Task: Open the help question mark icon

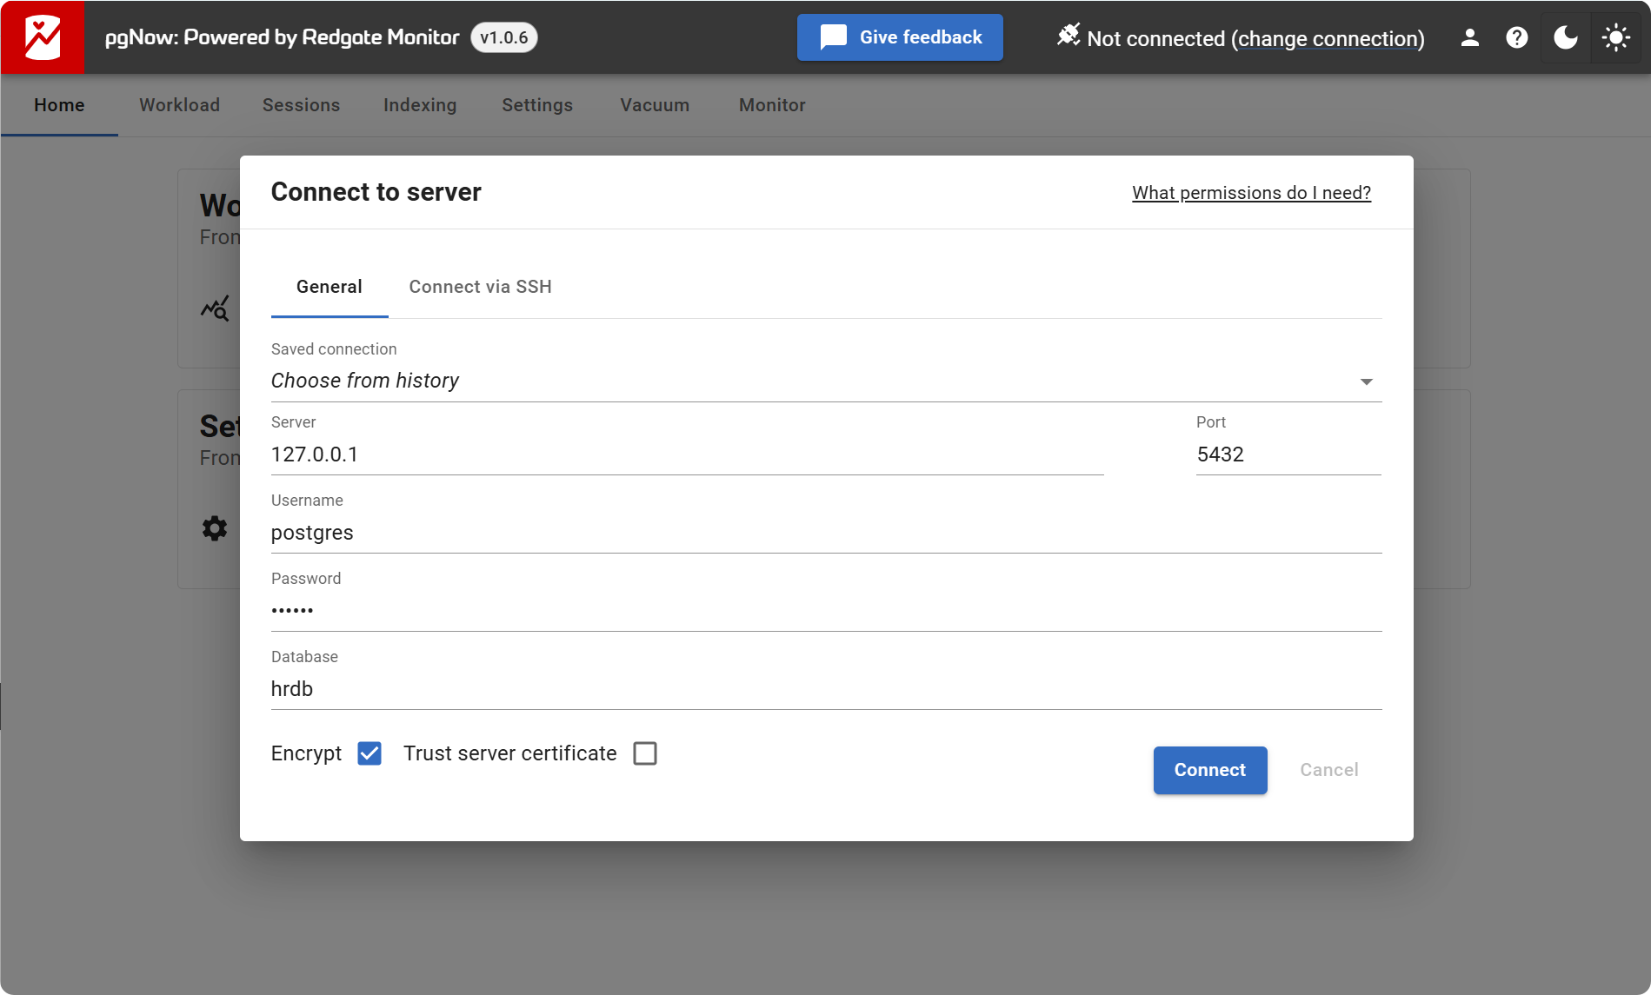Action: coord(1517,37)
